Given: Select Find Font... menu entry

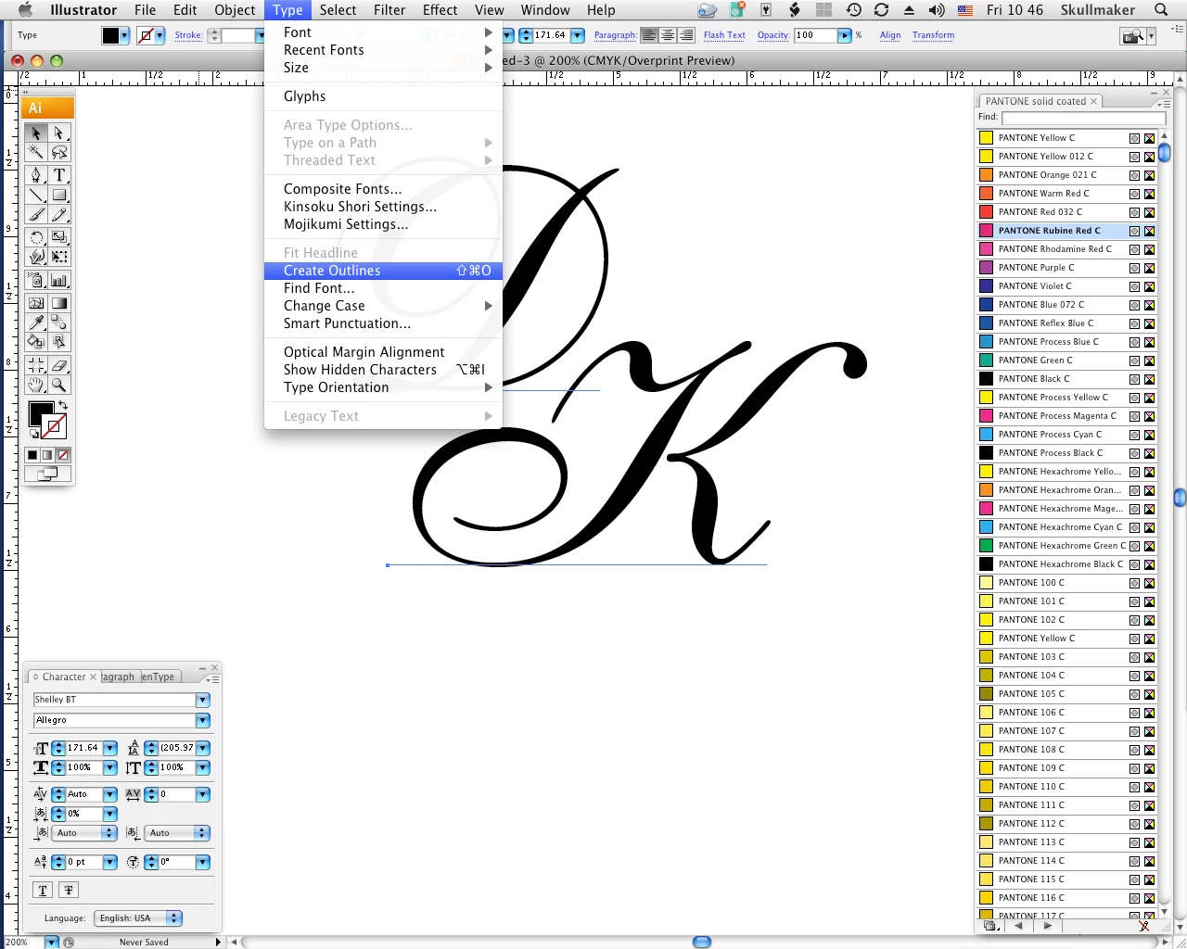Looking at the screenshot, I should coord(383,288).
